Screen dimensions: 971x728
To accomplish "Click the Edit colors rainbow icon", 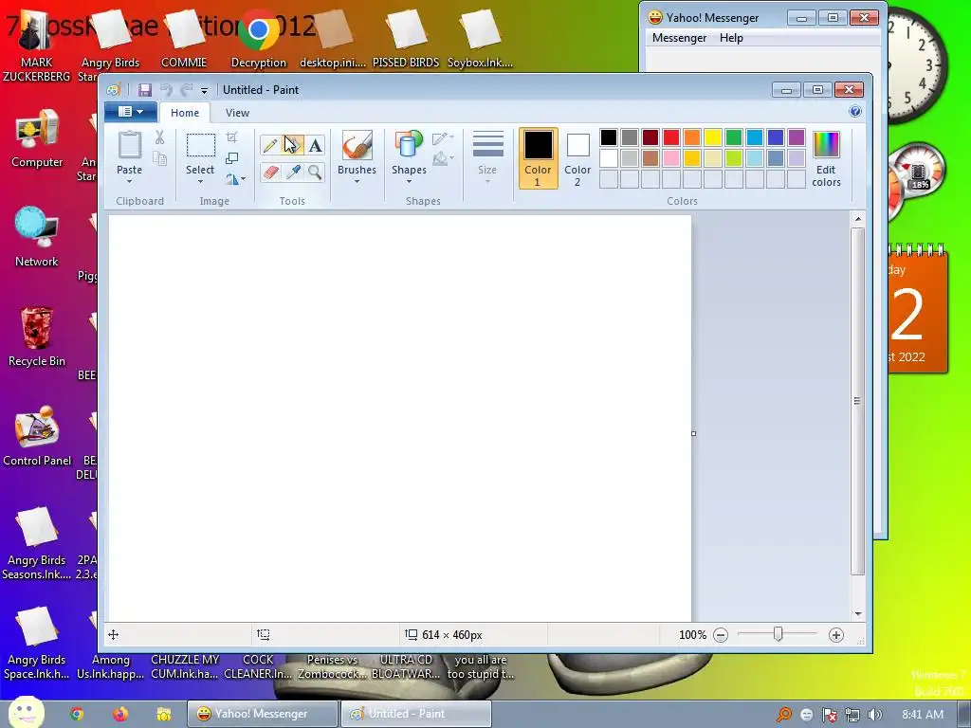I will pyautogui.click(x=826, y=145).
